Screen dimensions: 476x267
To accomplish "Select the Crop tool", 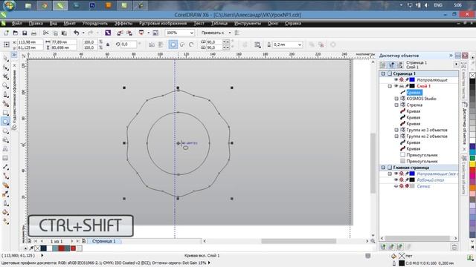I will click(x=5, y=76).
